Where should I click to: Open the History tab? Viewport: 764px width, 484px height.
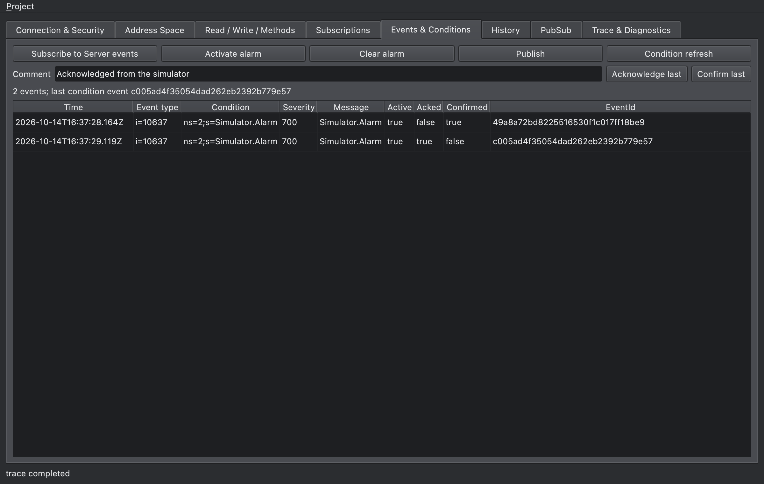click(x=506, y=30)
